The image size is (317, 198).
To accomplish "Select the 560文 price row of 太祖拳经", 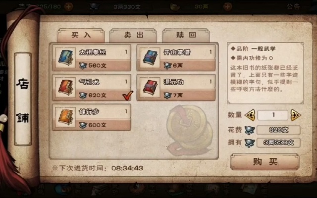I will pos(104,65).
